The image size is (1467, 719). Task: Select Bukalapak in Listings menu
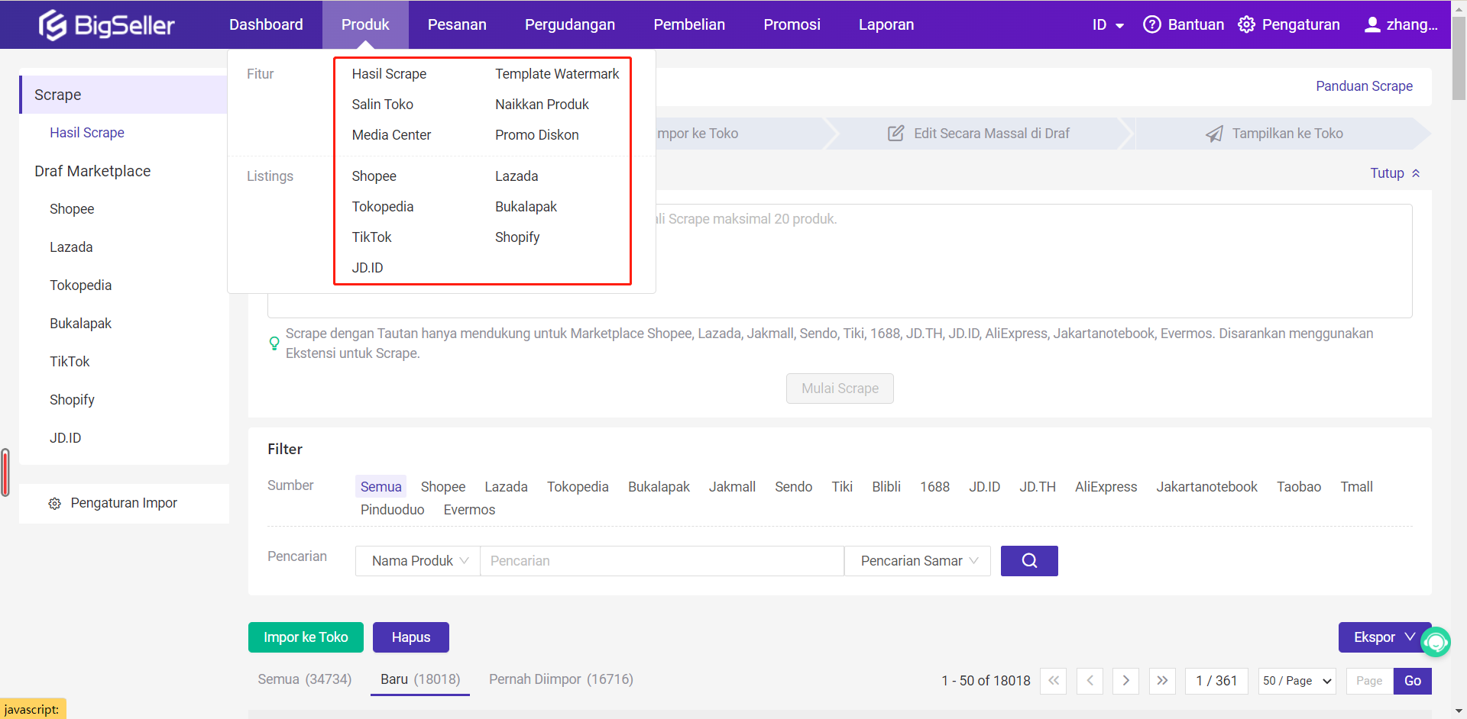pos(526,207)
